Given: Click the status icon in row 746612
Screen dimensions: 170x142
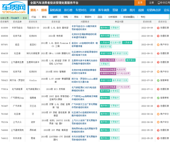Looking at the screenshot, I should click(158, 138).
